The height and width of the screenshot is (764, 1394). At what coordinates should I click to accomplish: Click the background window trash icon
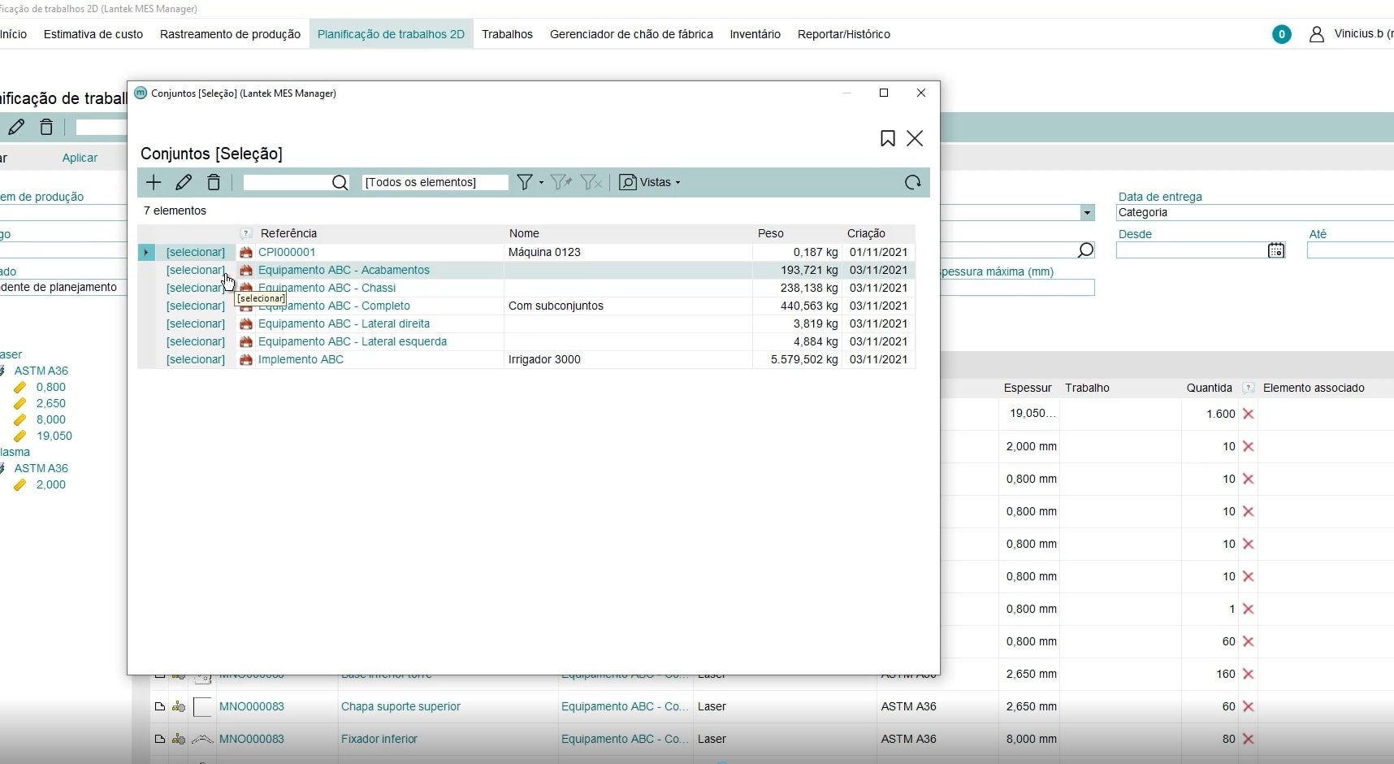coord(46,127)
